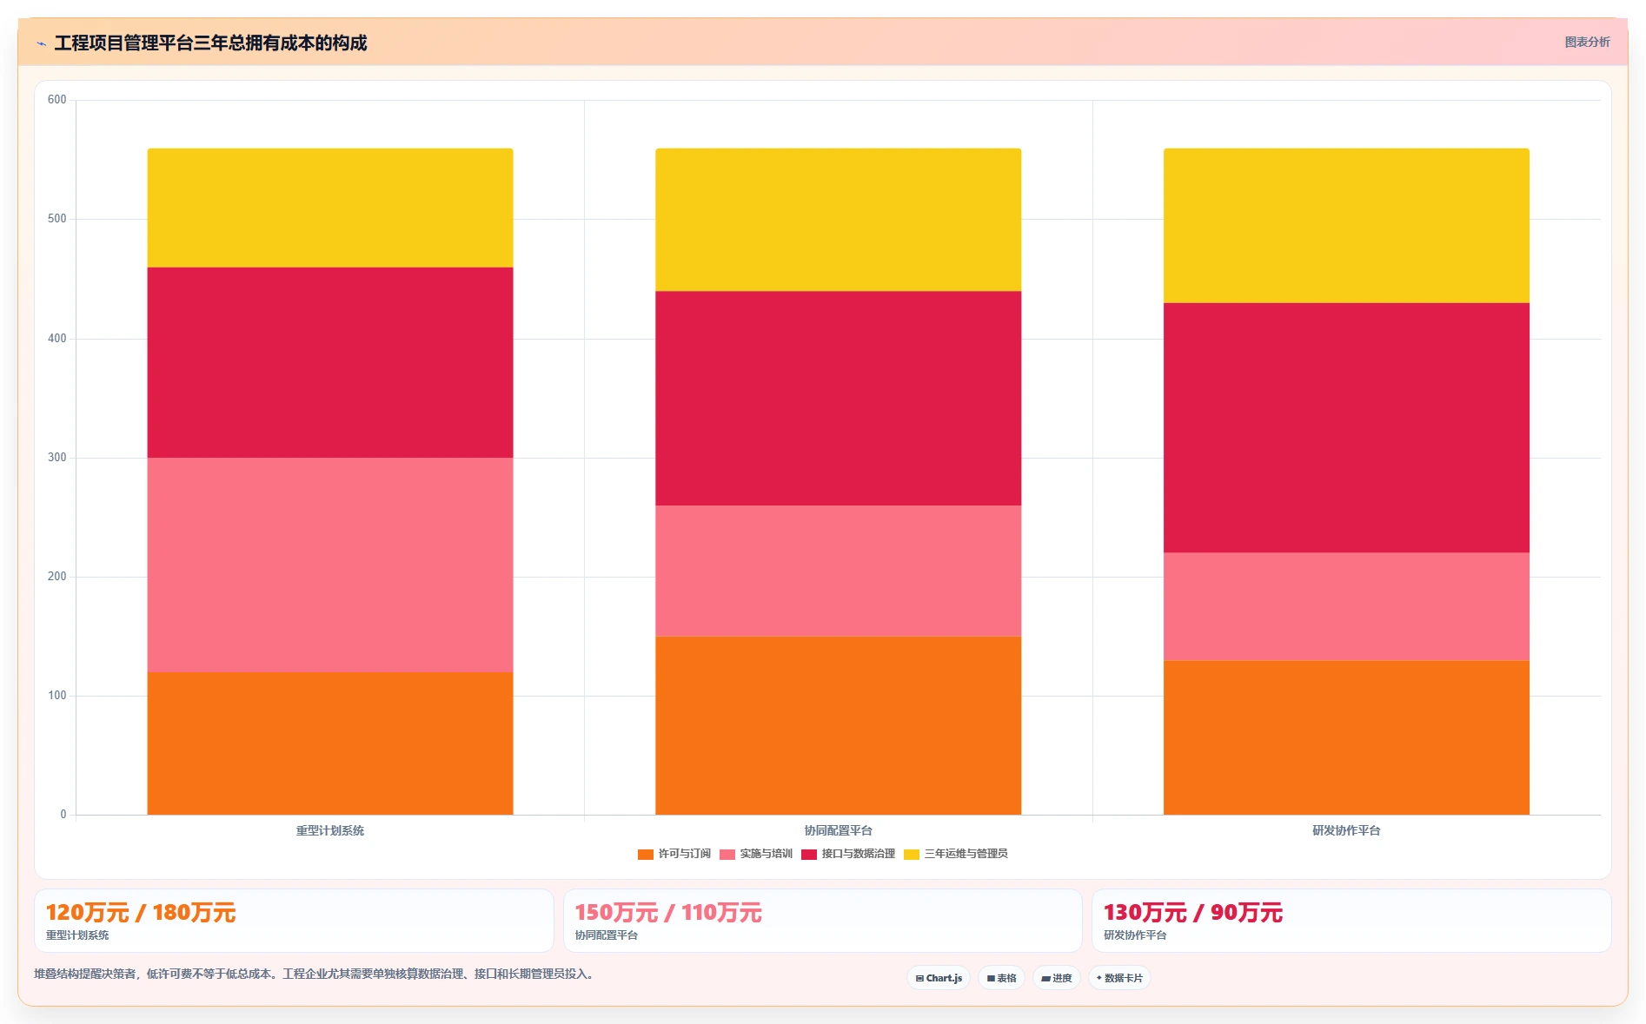Viewport: 1646px width, 1024px height.
Task: Select the yellow segment of the 重型计划系统 bar
Action: click(x=330, y=208)
